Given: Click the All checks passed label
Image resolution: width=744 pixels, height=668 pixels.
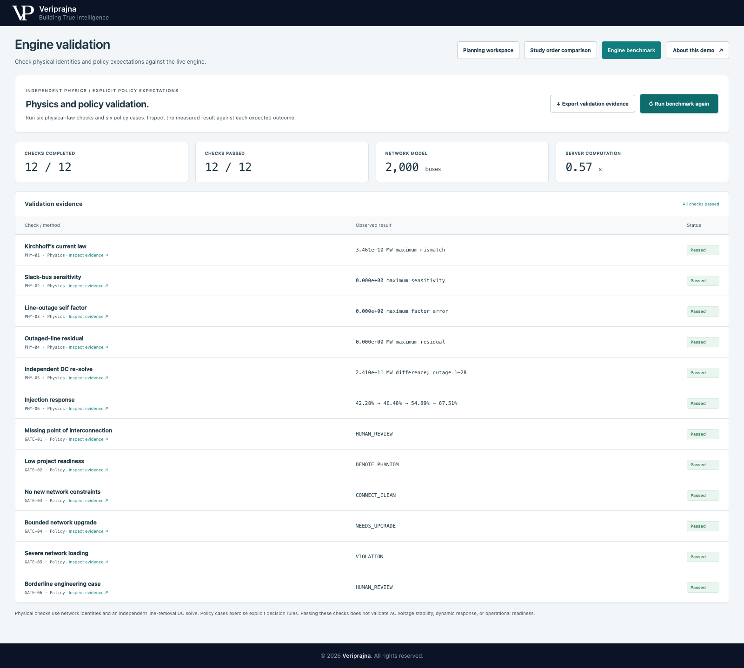Looking at the screenshot, I should tap(701, 204).
